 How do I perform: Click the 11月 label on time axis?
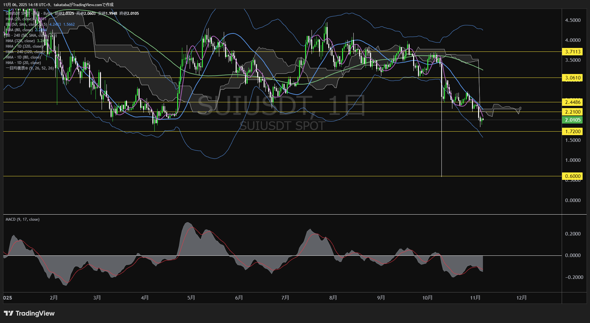pyautogui.click(x=475, y=298)
